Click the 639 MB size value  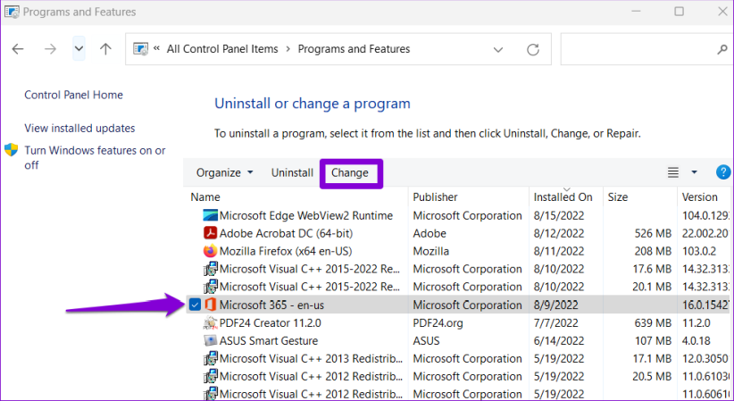pyautogui.click(x=653, y=322)
